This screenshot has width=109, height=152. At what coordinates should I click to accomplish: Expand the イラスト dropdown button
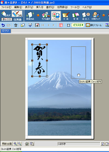pos(78,25)
